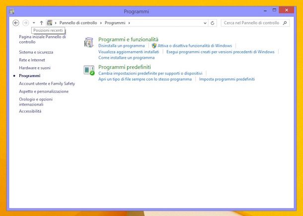Open Pagina iniziale Pannello di controllo
This screenshot has width=303, height=216.
click(x=42, y=39)
